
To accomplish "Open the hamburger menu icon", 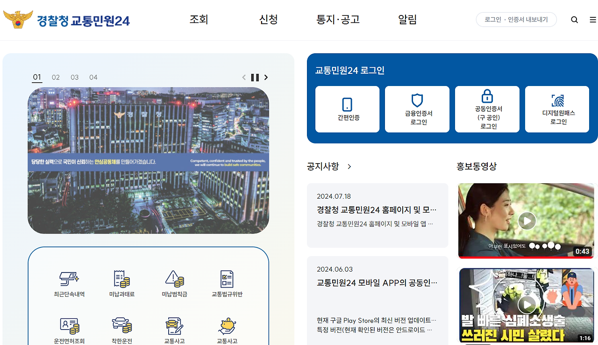I will (593, 20).
